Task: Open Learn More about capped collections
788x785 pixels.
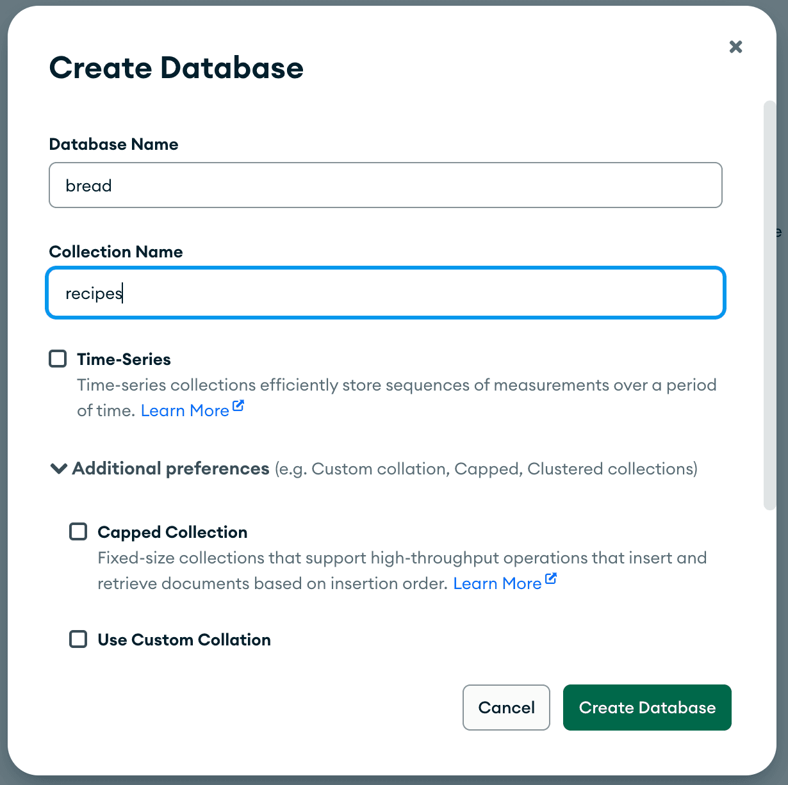Action: [x=498, y=583]
